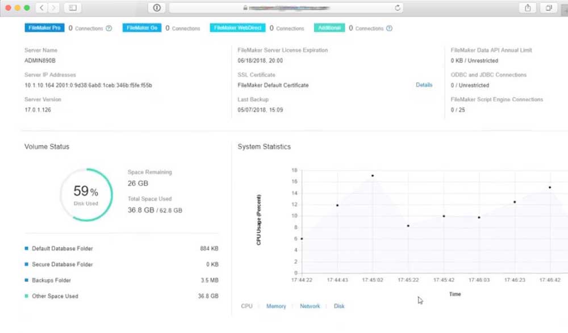Click the FileMaker Default Certificate text
568x333 pixels.
tap(273, 86)
